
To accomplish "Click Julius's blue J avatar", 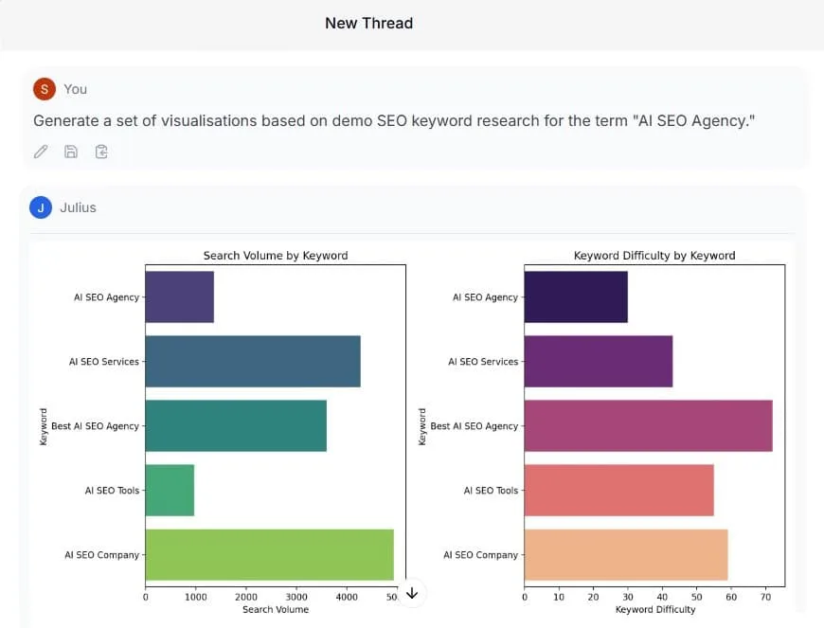I will [x=39, y=208].
